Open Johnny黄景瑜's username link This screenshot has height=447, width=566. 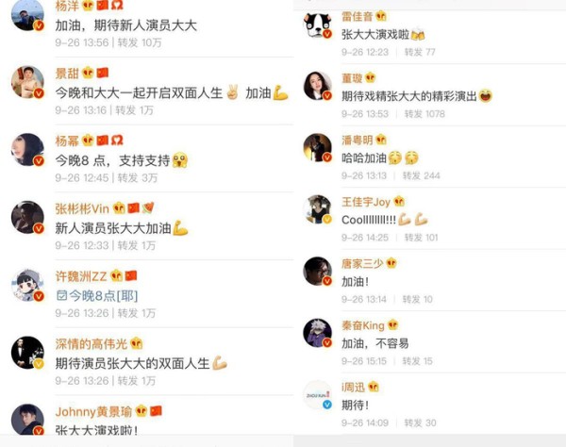[93, 412]
